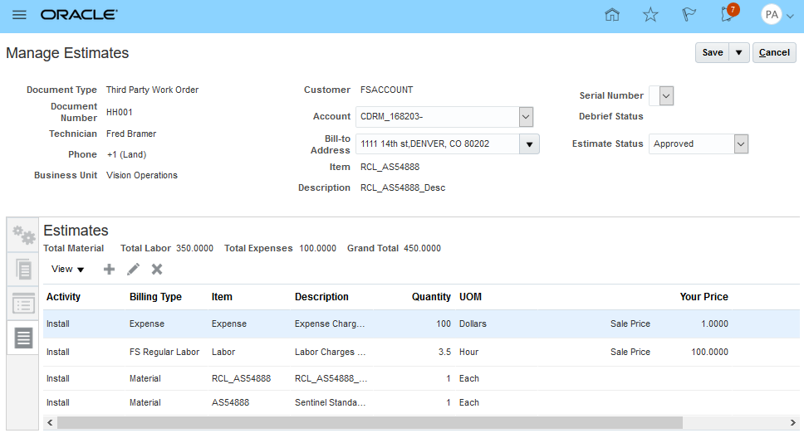The width and height of the screenshot is (804, 433).
Task: Go to Home via house icon
Action: click(612, 14)
